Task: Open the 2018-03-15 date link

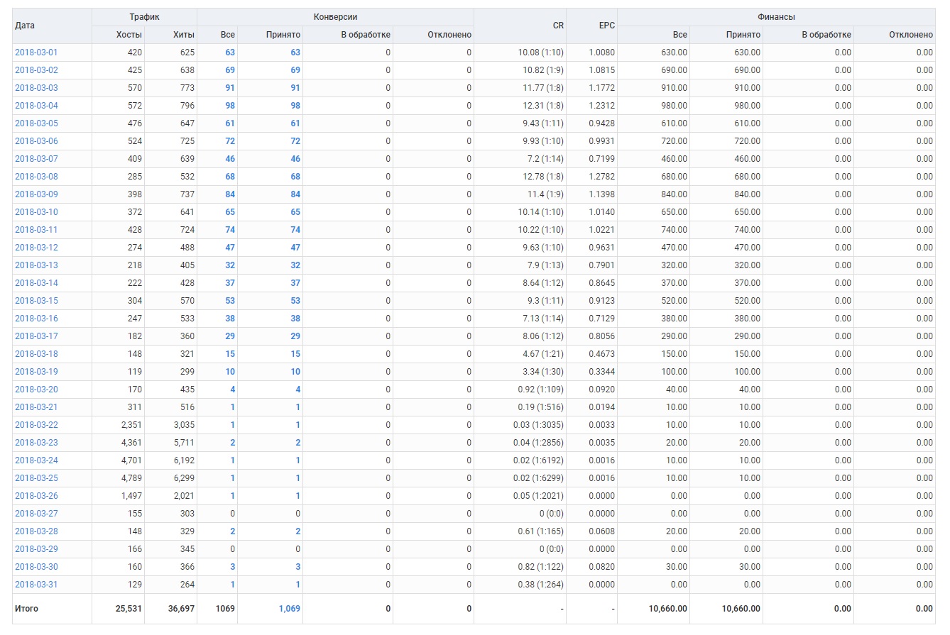Action: 36,301
